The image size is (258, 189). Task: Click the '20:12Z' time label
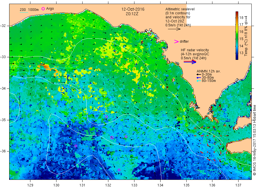coord(132,14)
